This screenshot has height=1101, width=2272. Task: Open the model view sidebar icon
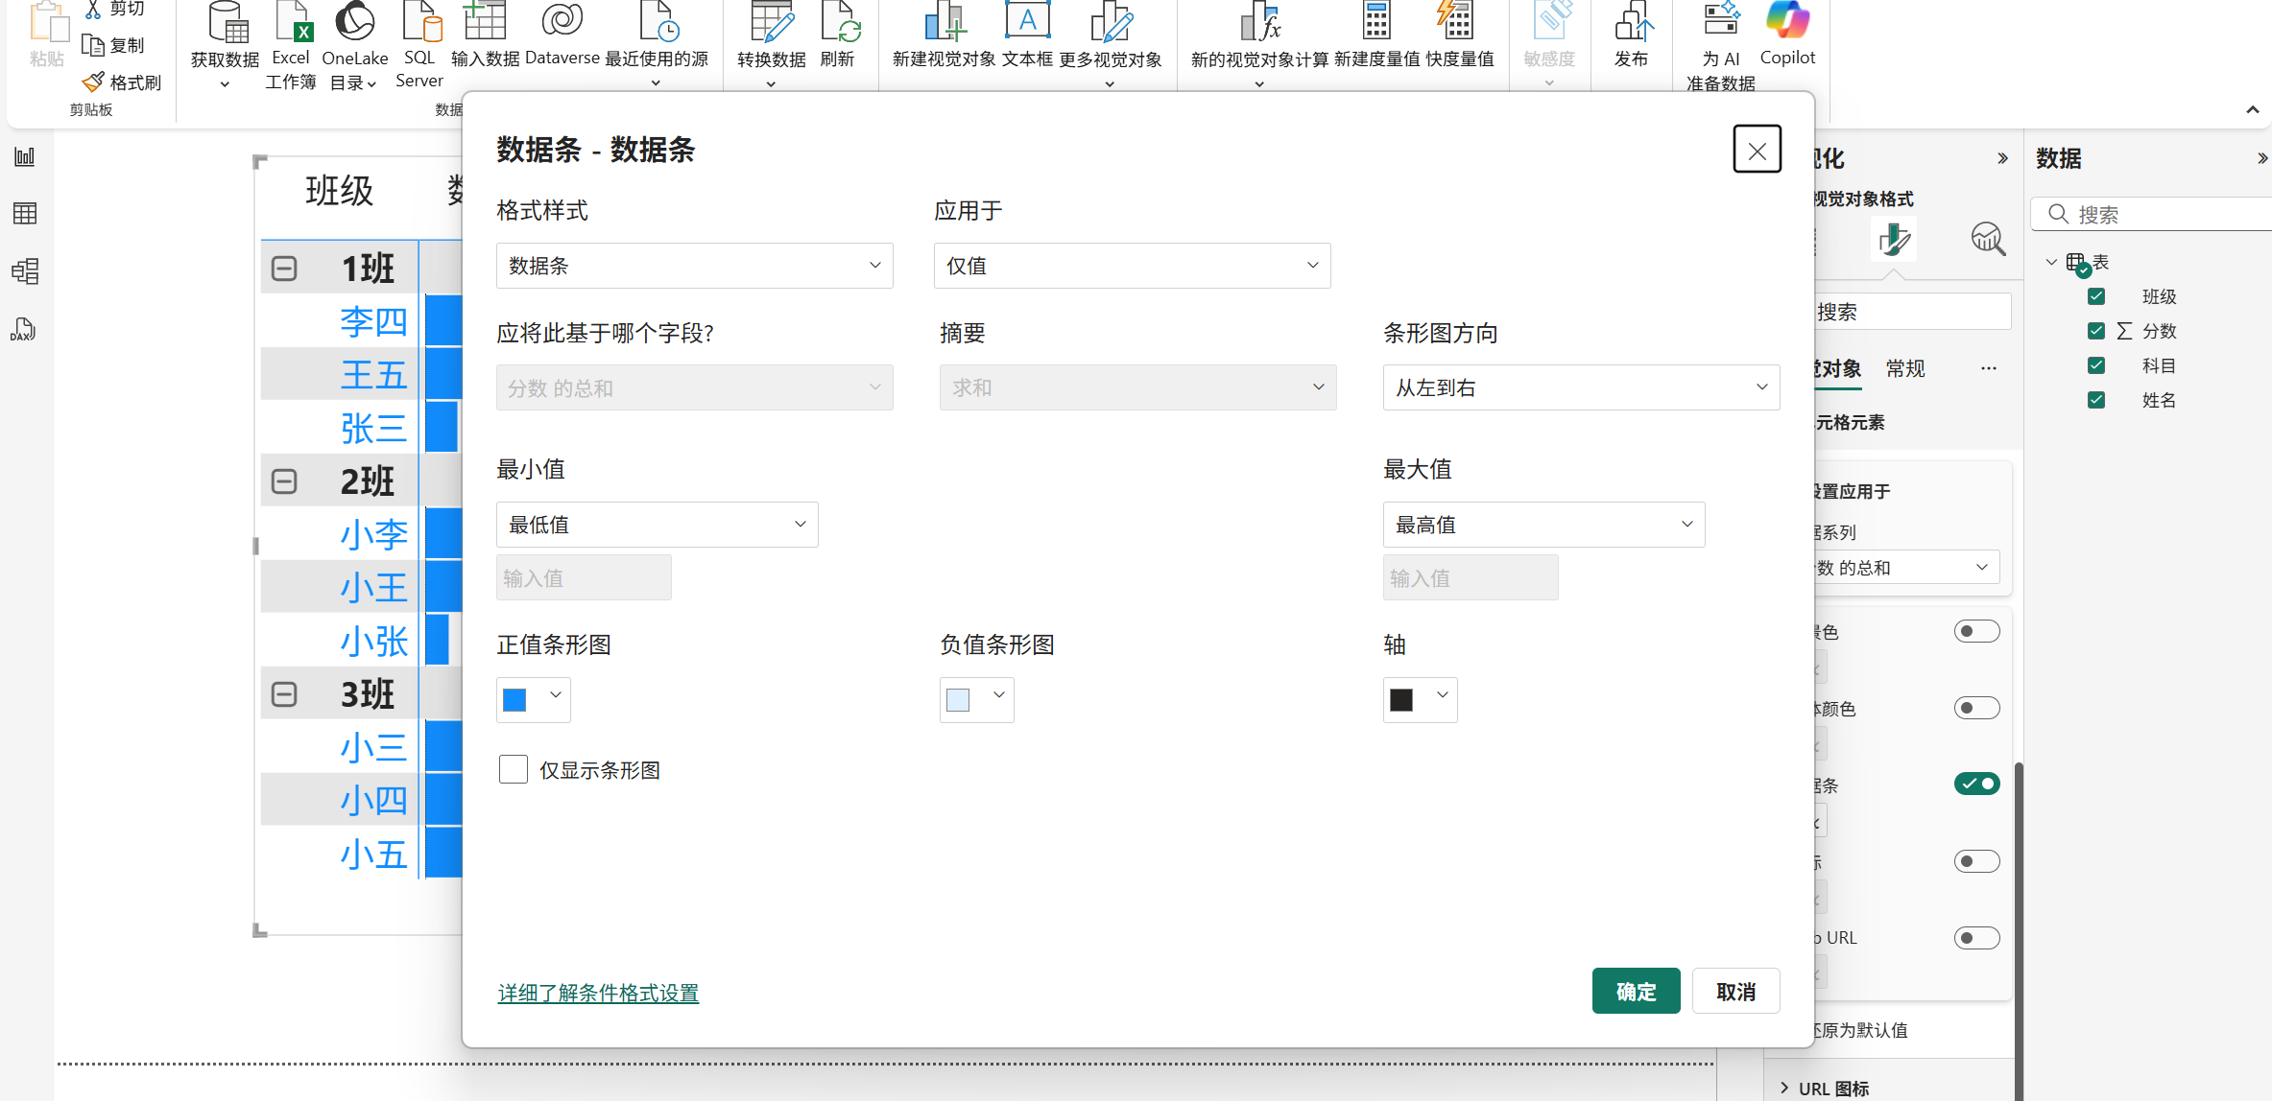point(25,271)
